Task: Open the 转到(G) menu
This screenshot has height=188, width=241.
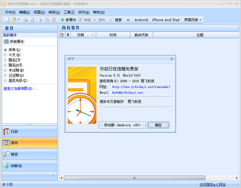Action: (x=54, y=12)
